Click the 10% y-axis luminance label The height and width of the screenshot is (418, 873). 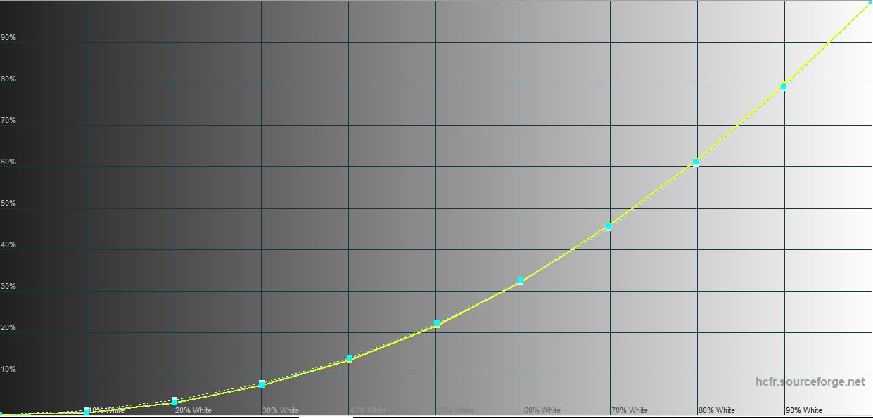click(8, 370)
